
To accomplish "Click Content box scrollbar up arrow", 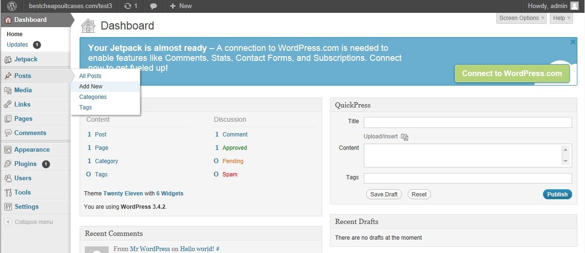I will tap(565, 150).
